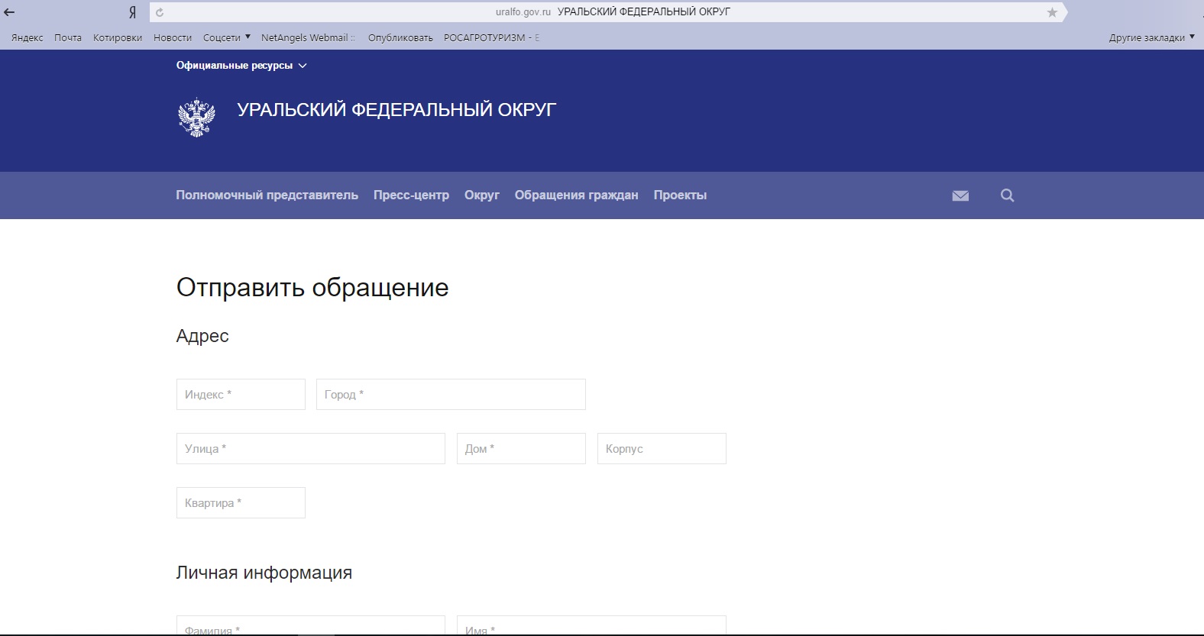The image size is (1204, 636).
Task: Click the Yandex "Я" logo icon
Action: pos(132,12)
